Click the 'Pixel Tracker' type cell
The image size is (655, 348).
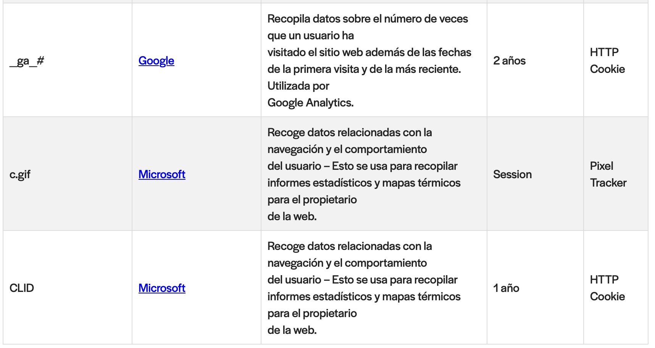pyautogui.click(x=608, y=174)
